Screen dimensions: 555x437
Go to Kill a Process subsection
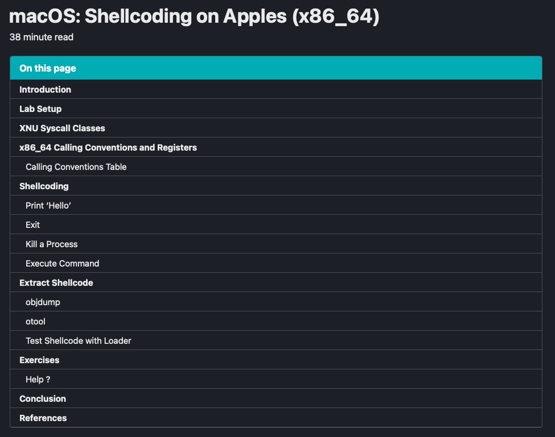276,244
